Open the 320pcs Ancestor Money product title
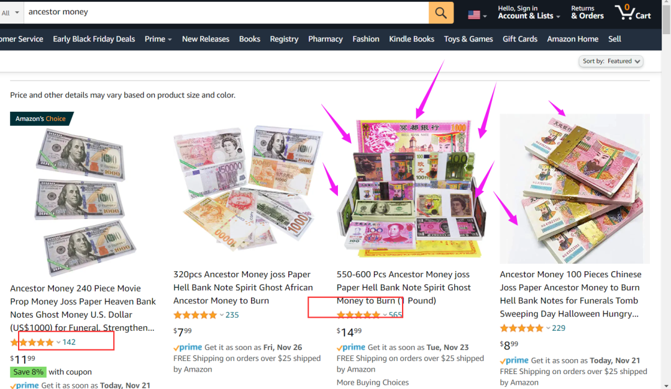 (x=243, y=288)
